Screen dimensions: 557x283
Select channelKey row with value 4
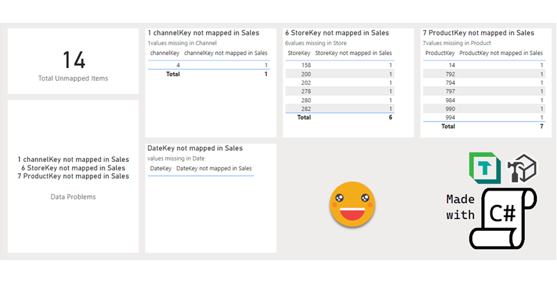coord(178,65)
